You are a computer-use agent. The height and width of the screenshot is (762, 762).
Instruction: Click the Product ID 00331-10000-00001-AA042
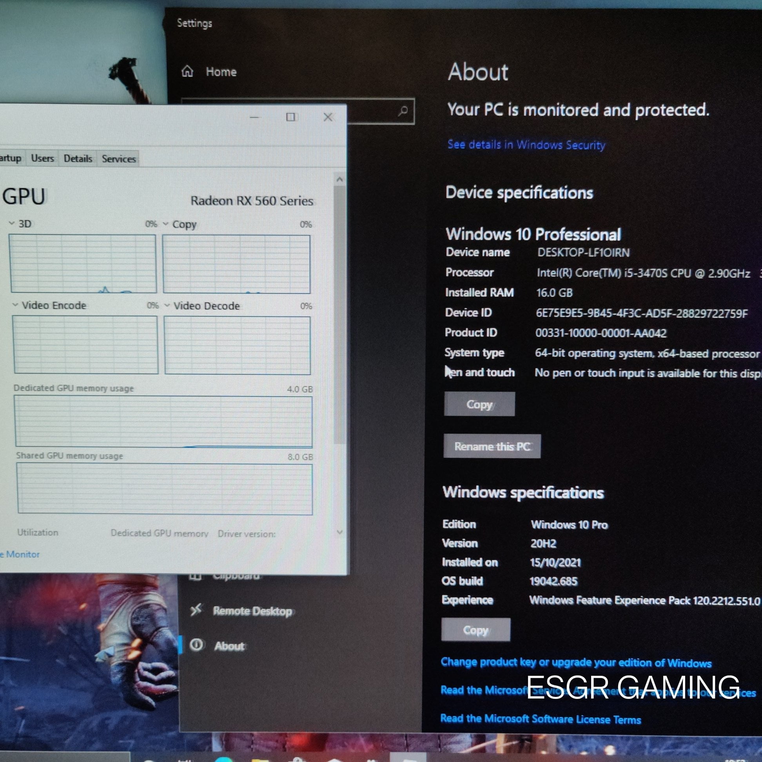coord(601,333)
